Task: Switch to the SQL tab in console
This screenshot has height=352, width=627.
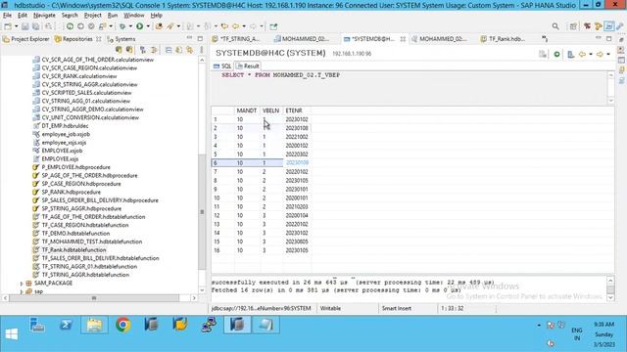Action: click(222, 66)
